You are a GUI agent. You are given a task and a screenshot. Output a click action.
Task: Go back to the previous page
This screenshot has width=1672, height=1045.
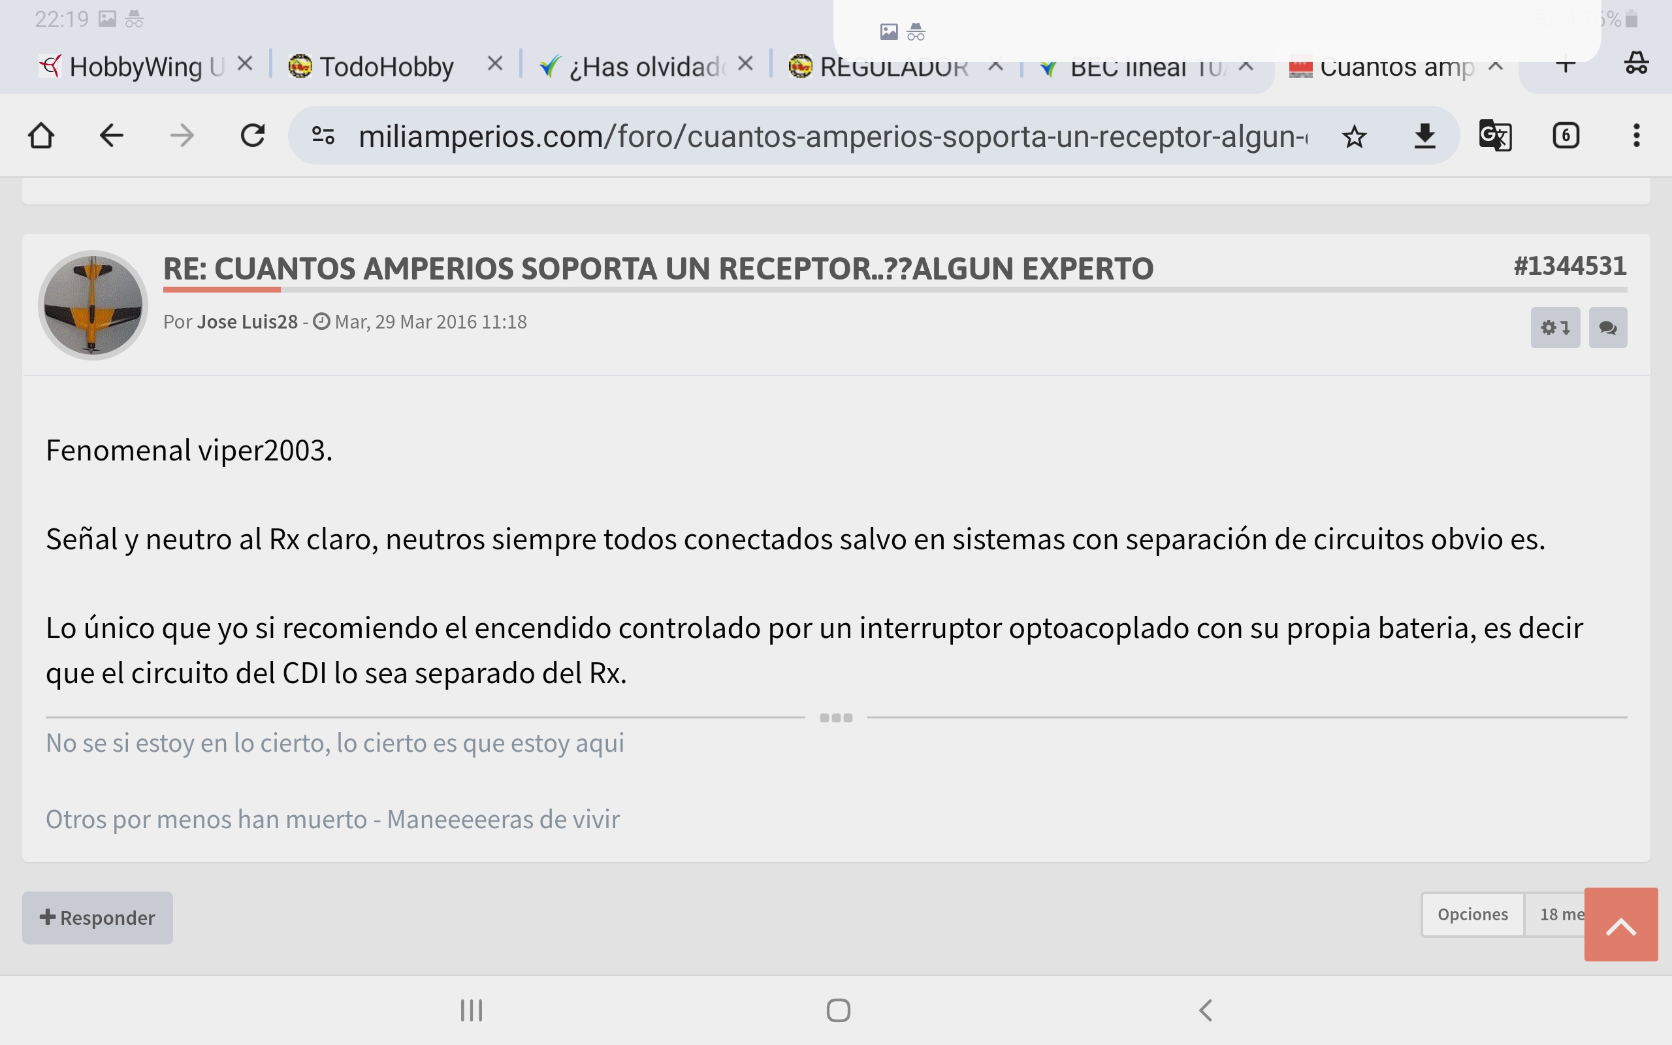tap(111, 135)
